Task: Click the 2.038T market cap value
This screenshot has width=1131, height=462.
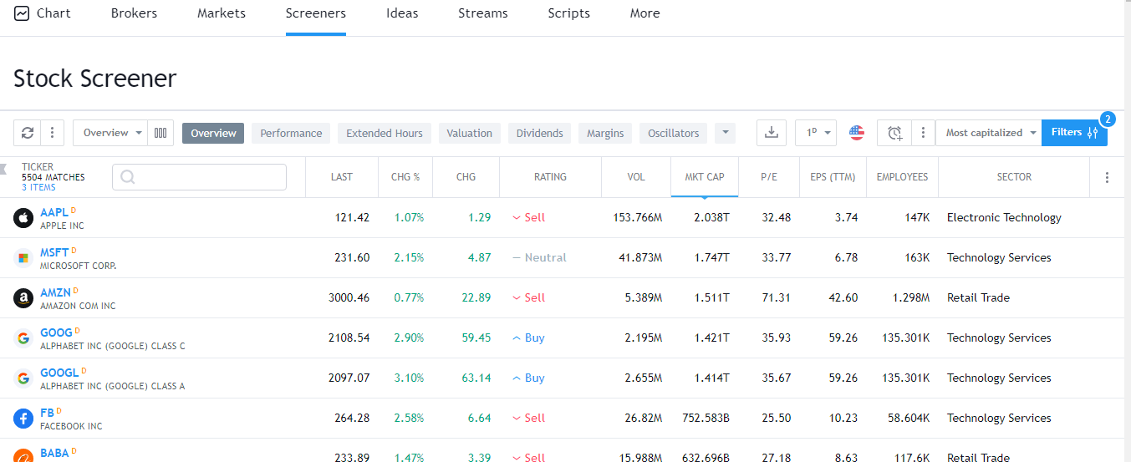Action: coord(711,218)
